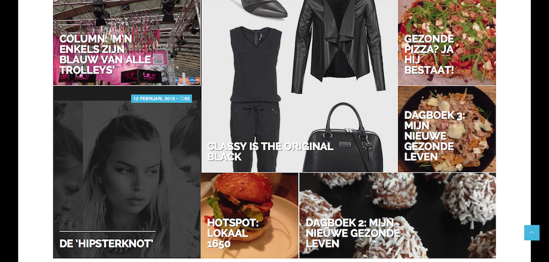Open the 'Gezonde pizza? Ja hij bestaat!' headline
This screenshot has width=549, height=262.
pyautogui.click(x=429, y=54)
